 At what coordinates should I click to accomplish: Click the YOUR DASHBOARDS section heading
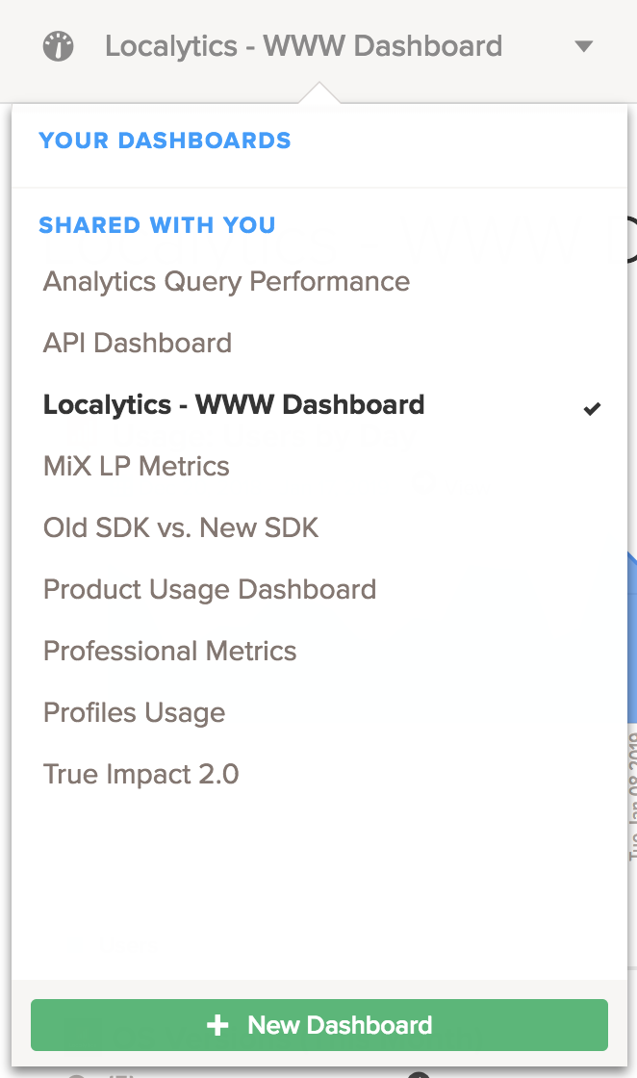point(165,141)
